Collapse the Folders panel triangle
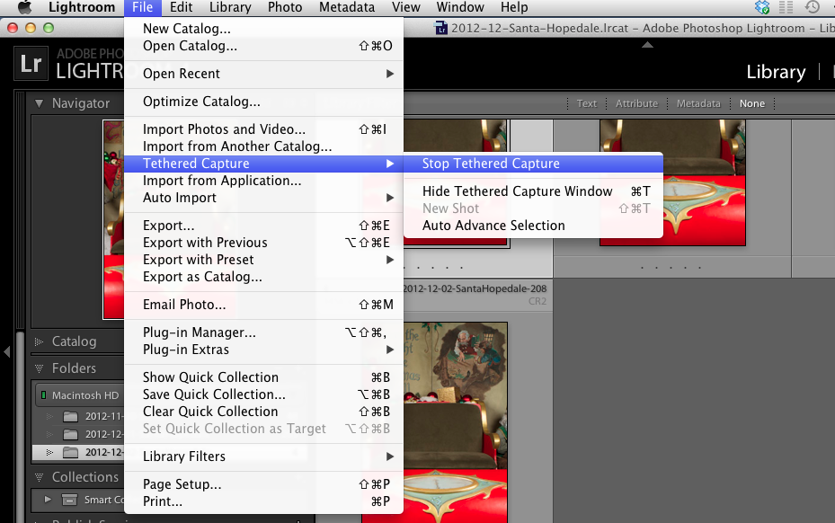 tap(40, 368)
